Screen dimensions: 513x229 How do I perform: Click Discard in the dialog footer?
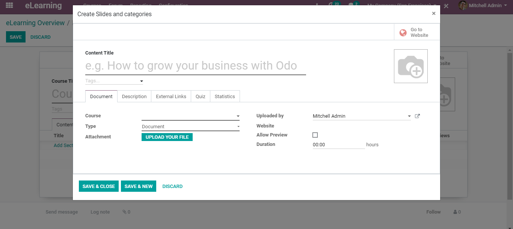[x=172, y=186]
